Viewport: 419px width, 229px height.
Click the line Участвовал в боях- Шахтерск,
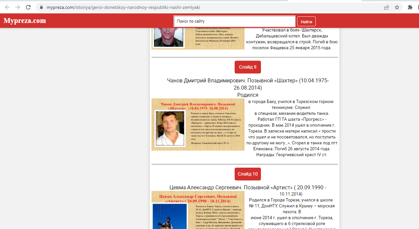(292, 30)
